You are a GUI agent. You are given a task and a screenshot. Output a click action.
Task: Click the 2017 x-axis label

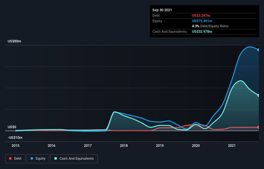(88, 146)
